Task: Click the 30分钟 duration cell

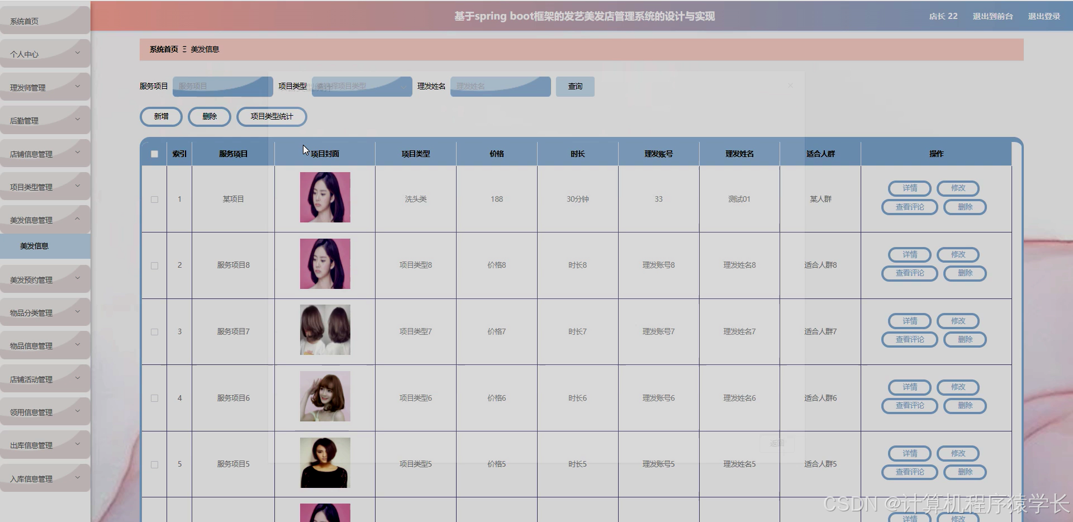Action: [x=578, y=199]
